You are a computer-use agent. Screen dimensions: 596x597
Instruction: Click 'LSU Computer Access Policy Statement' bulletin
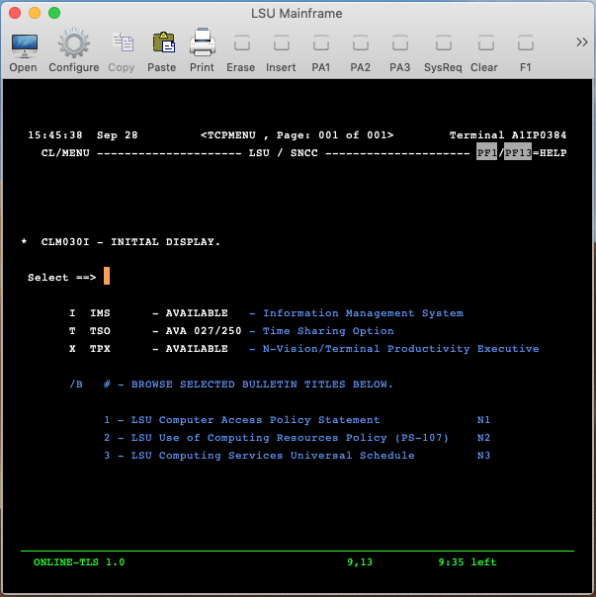pyautogui.click(x=255, y=419)
